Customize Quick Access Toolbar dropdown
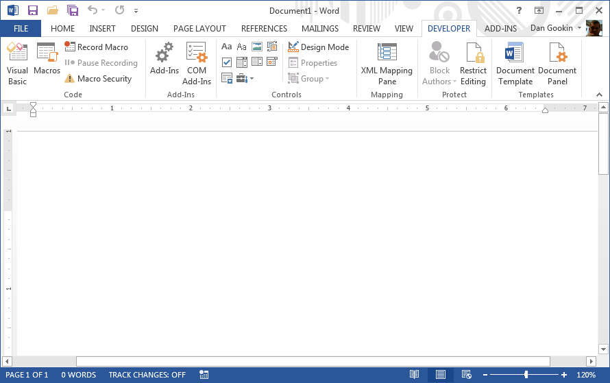This screenshot has height=383, width=610. click(136, 11)
